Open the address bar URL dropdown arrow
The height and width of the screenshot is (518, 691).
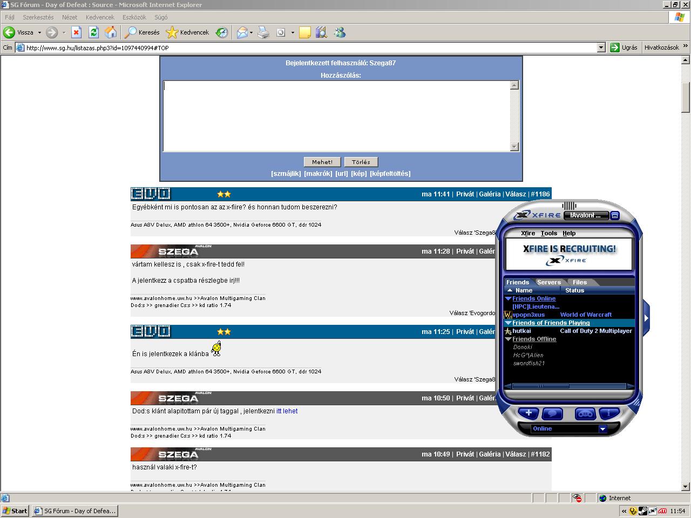point(601,47)
